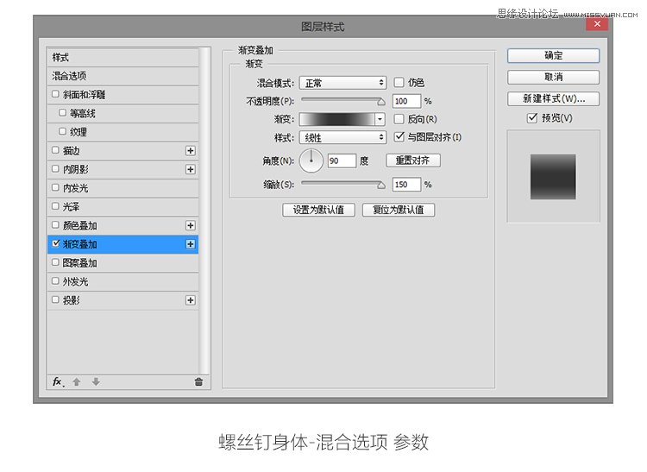Image resolution: width=647 pixels, height=472 pixels.
Task: Click 复位为默认值 button
Action: point(399,210)
